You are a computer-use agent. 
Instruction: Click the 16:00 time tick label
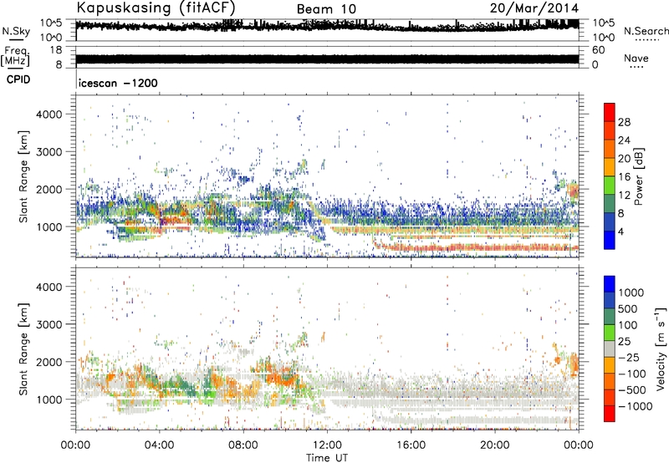pos(411,445)
